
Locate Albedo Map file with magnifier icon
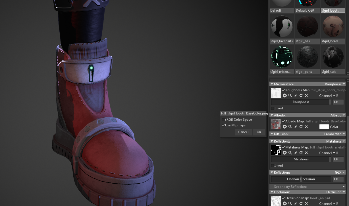(290, 127)
